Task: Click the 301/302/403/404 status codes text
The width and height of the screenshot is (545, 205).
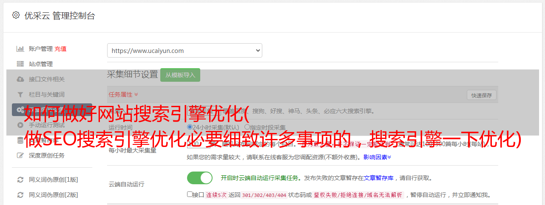Action: pos(264,195)
